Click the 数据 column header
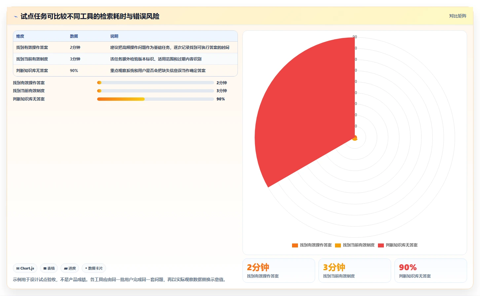 point(74,36)
